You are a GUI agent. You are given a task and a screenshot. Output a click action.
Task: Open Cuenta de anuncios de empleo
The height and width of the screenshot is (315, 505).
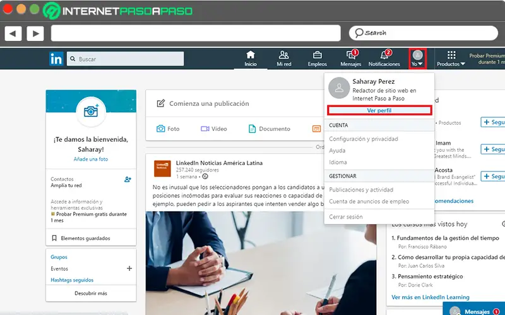click(x=369, y=202)
